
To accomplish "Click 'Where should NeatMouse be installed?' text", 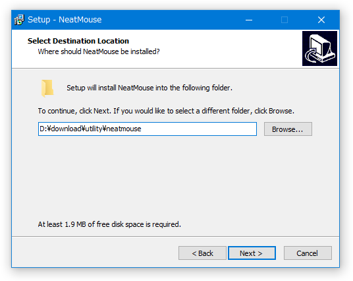I will (99, 51).
